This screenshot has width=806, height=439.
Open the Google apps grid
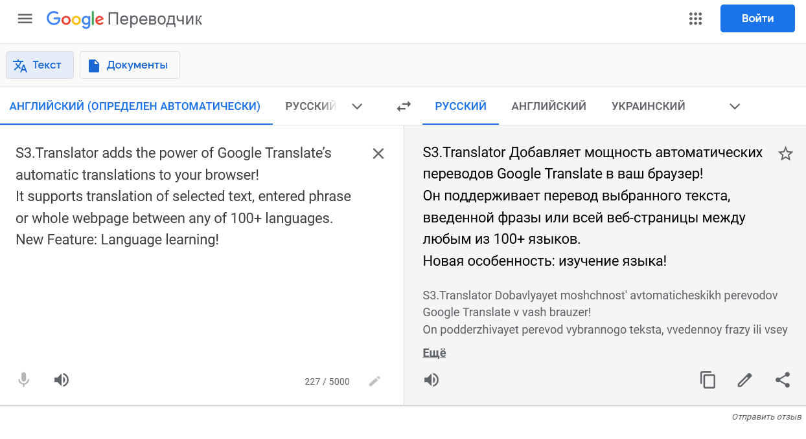click(x=695, y=19)
